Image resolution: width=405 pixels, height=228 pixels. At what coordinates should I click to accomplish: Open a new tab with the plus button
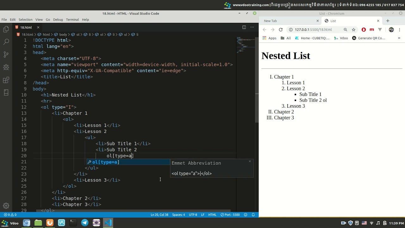click(x=388, y=21)
